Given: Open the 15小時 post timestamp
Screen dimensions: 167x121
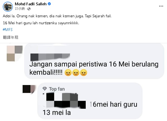Looking at the screenshot, I should pyautogui.click(x=20, y=9).
